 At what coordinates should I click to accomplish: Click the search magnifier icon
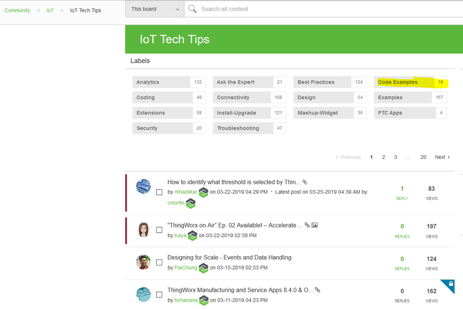(x=192, y=9)
